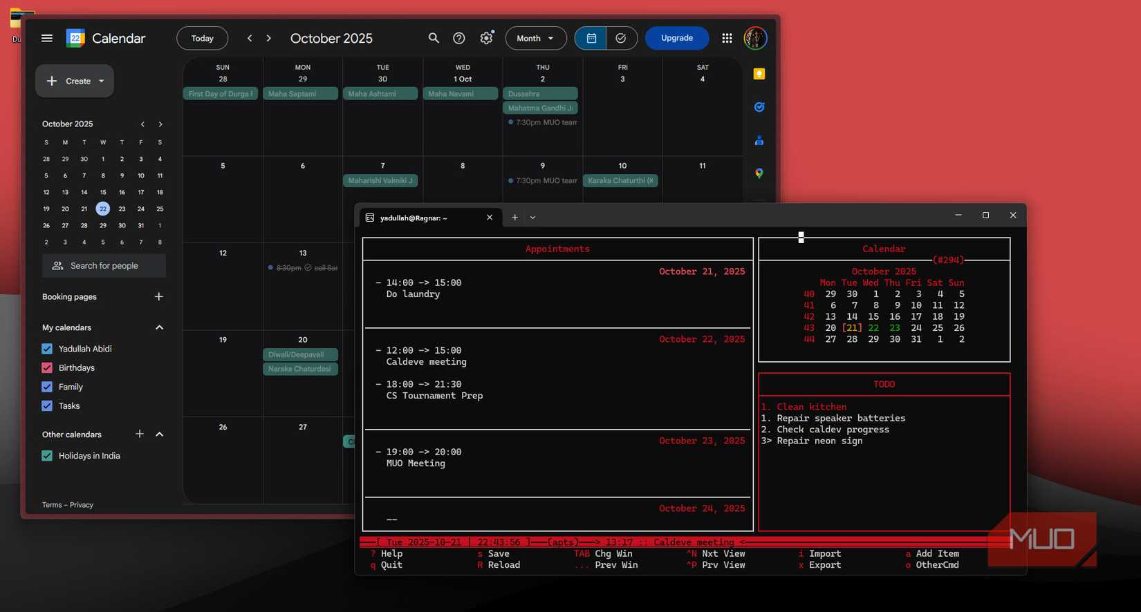Click the Today button
Image resolution: width=1141 pixels, height=612 pixels.
202,38
